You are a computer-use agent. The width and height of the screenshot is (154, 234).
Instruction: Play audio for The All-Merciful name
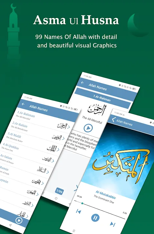click(88, 128)
